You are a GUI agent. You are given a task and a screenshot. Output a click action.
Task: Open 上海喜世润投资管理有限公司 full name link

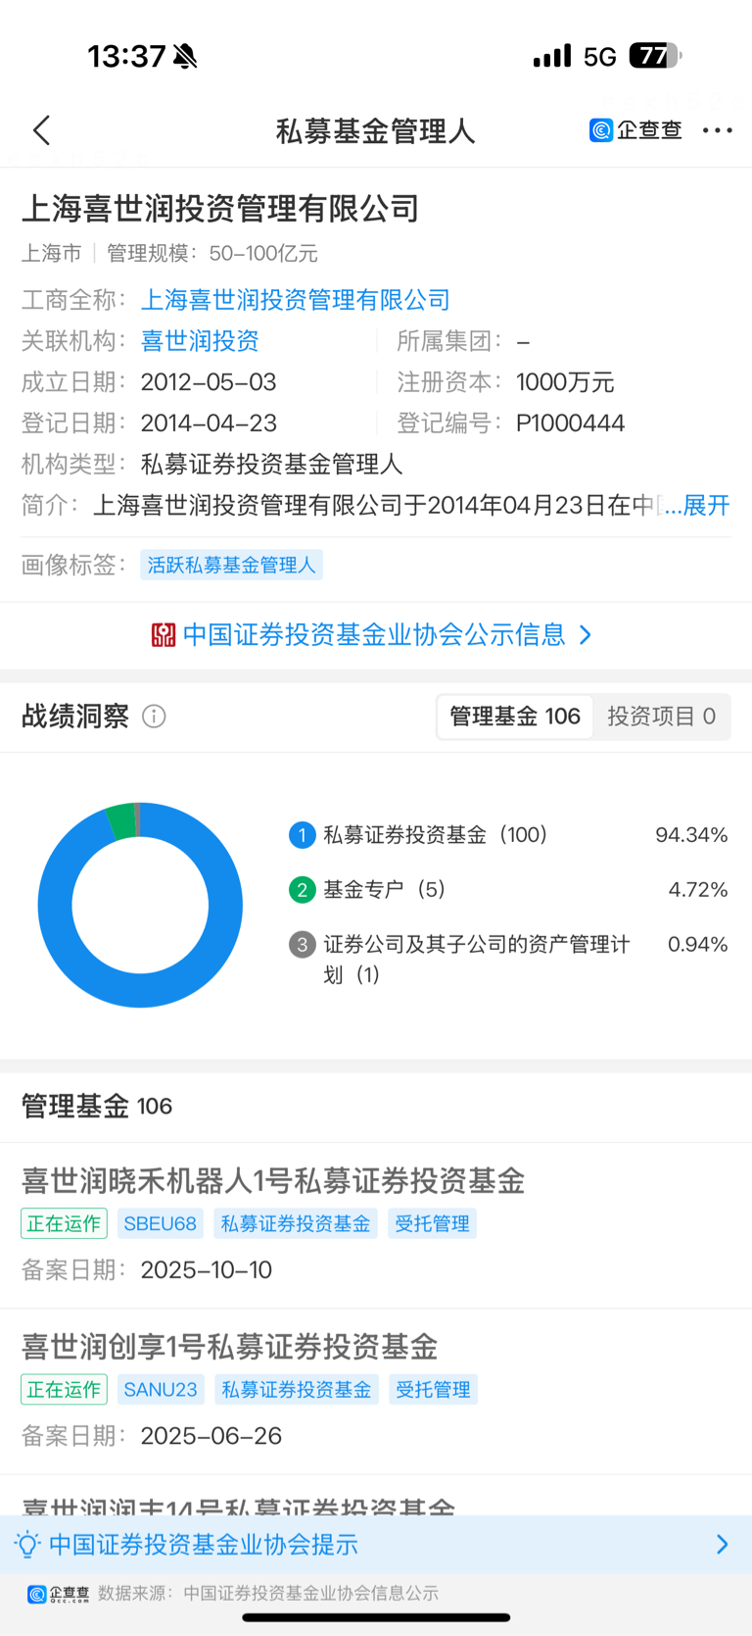pos(295,300)
